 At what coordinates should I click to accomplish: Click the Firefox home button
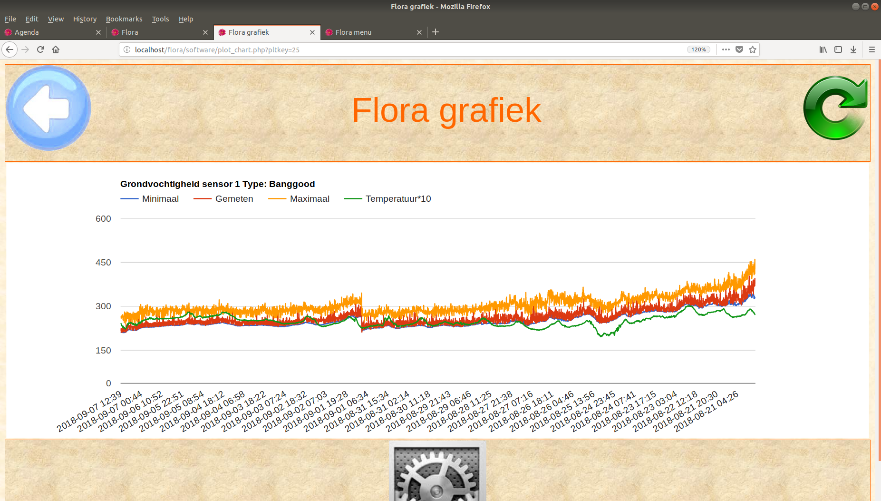[56, 49]
